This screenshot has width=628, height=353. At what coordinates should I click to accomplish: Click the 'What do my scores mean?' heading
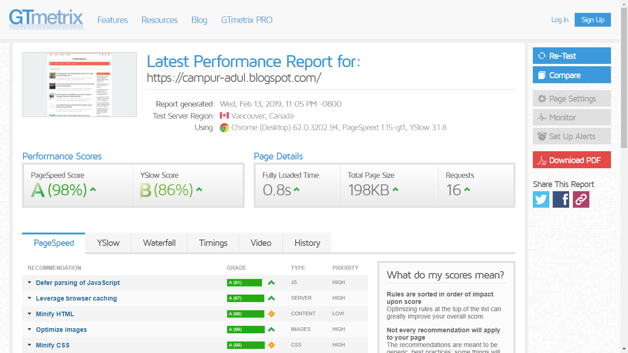tap(445, 275)
